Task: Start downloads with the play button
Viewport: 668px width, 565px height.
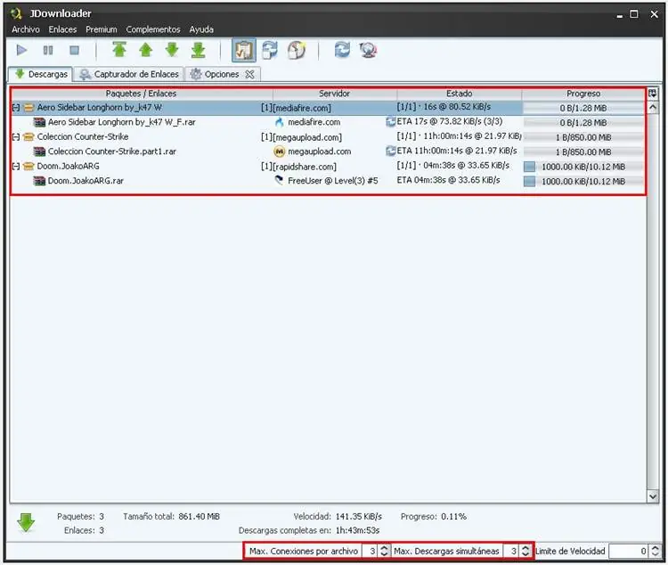Action: 21,50
